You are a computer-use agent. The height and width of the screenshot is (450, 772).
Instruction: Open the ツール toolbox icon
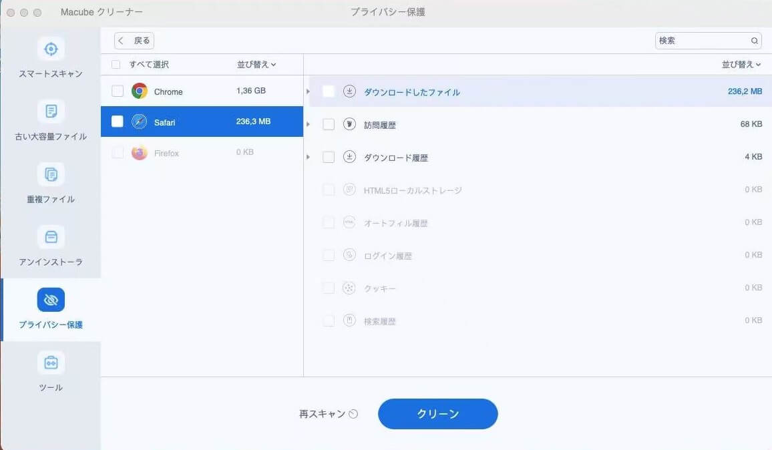coord(51,363)
